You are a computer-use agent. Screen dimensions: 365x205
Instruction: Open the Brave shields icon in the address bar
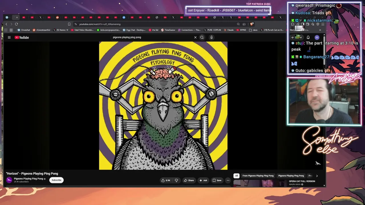click(x=252, y=24)
